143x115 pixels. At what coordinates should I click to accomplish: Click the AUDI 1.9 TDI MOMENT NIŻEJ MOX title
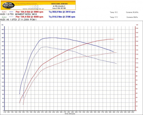click(x=19, y=14)
